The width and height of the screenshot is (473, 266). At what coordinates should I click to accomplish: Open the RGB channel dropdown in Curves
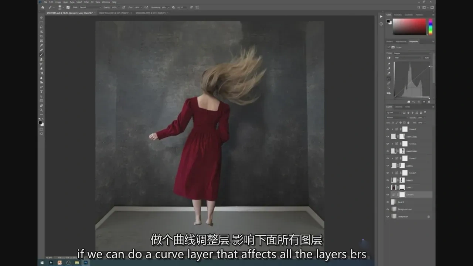pos(408,58)
